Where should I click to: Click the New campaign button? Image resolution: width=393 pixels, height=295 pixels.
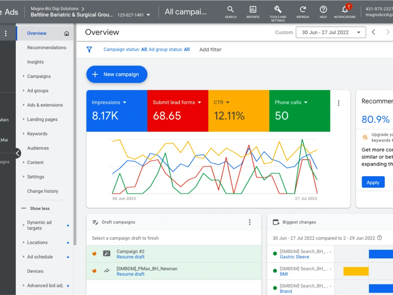(117, 74)
